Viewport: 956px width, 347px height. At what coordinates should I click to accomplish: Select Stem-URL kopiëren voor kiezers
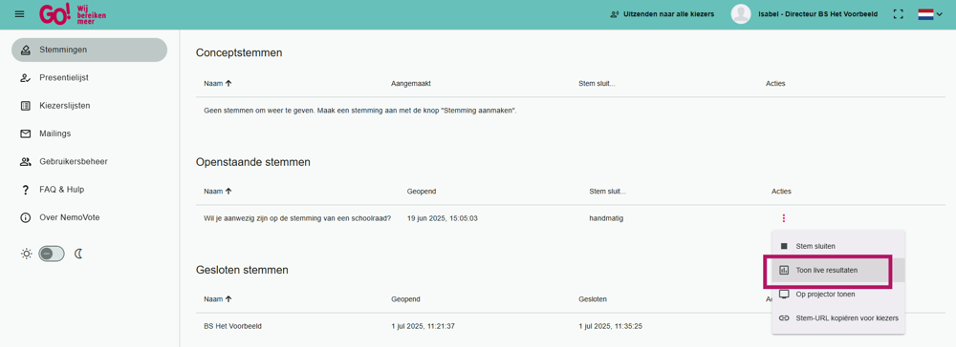pyautogui.click(x=837, y=317)
